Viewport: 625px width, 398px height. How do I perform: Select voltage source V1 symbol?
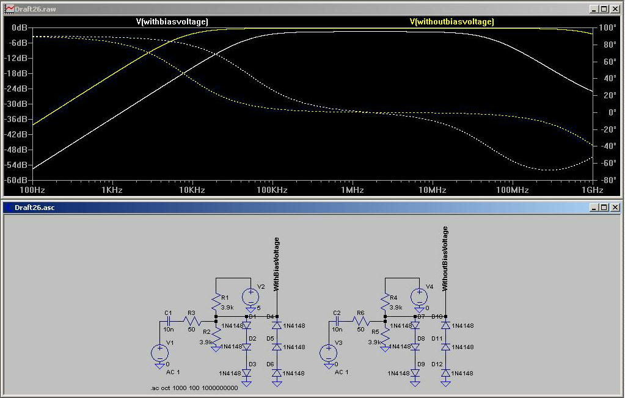tap(160, 353)
